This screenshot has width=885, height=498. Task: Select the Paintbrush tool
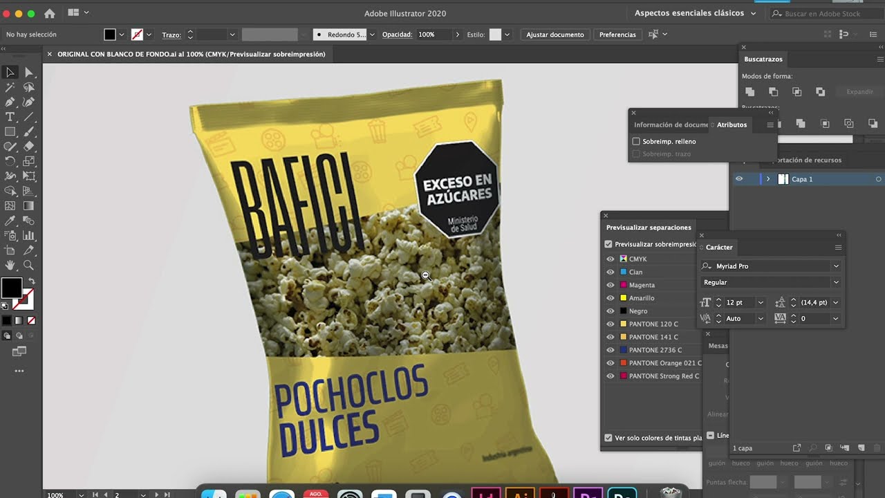[29, 131]
